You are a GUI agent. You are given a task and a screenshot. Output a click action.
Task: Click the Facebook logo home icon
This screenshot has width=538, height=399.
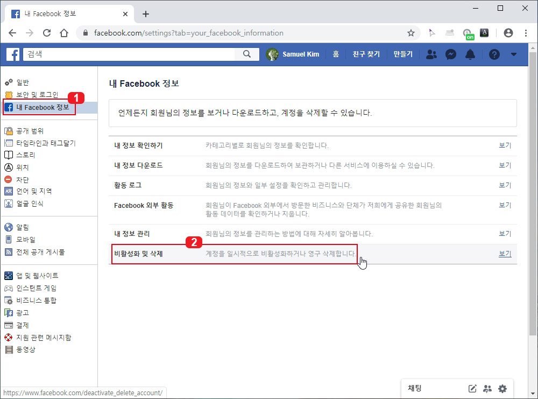click(x=13, y=54)
